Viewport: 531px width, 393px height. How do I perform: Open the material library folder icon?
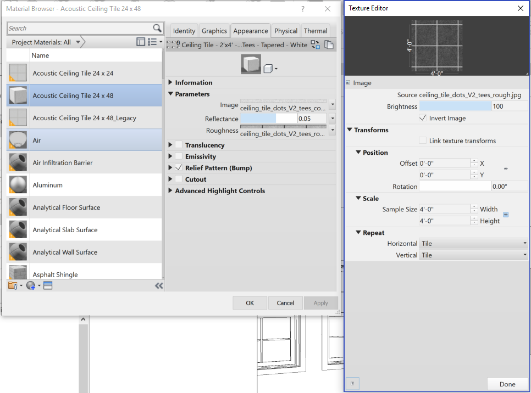coord(14,285)
